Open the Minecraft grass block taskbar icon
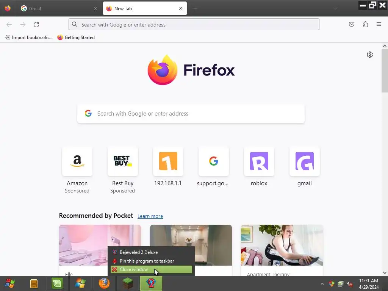 click(x=128, y=283)
